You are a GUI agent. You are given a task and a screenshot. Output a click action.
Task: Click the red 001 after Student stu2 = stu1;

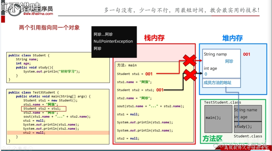tap(160, 90)
